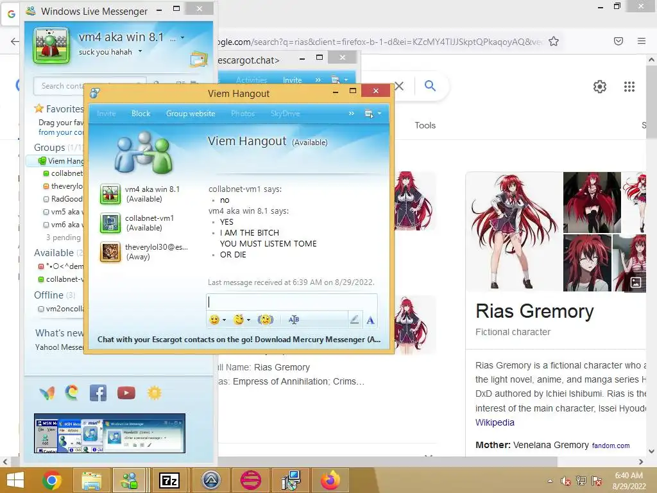Click Block in Viem Hangout toolbar
Screen dimensions: 657x493
point(141,114)
